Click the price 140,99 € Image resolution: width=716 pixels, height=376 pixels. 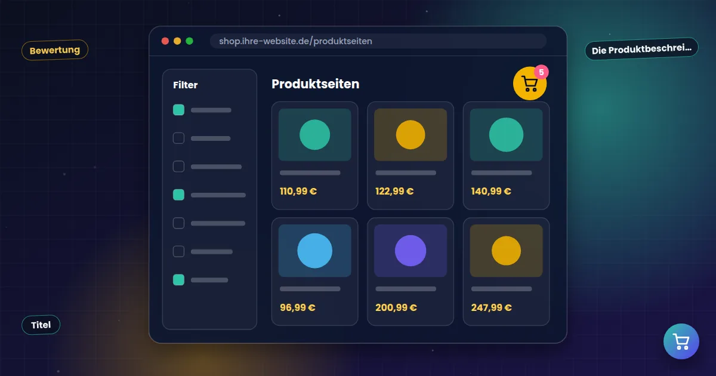click(491, 192)
